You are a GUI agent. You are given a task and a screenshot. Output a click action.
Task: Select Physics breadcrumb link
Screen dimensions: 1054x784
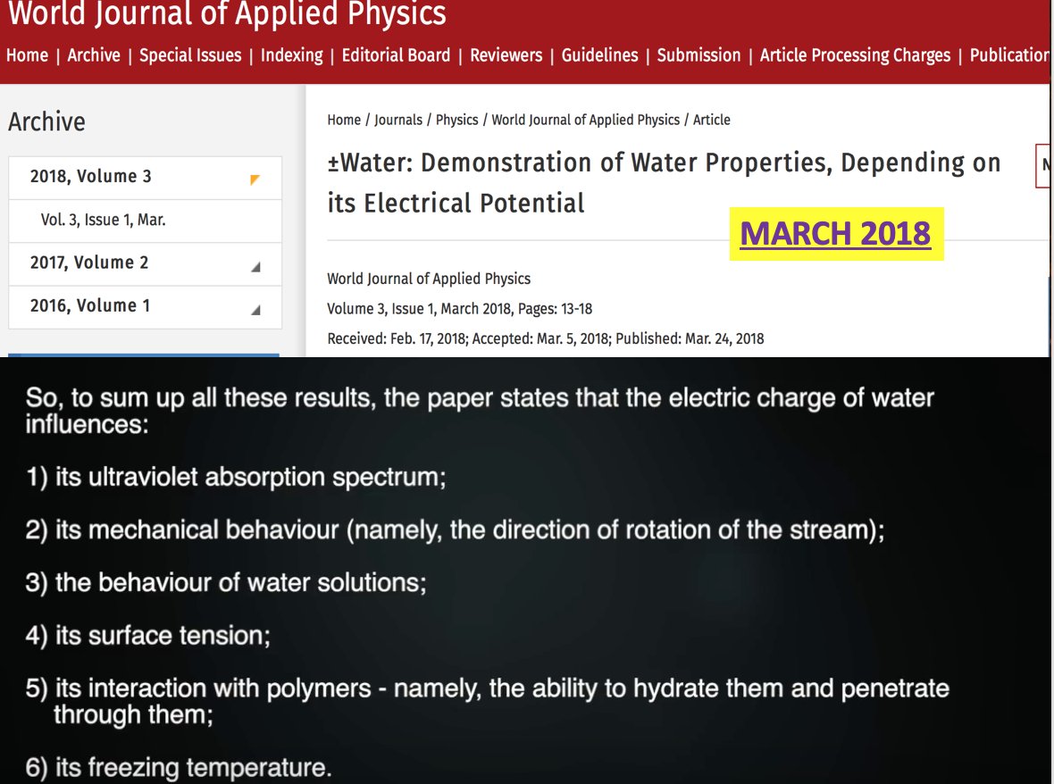tap(456, 120)
